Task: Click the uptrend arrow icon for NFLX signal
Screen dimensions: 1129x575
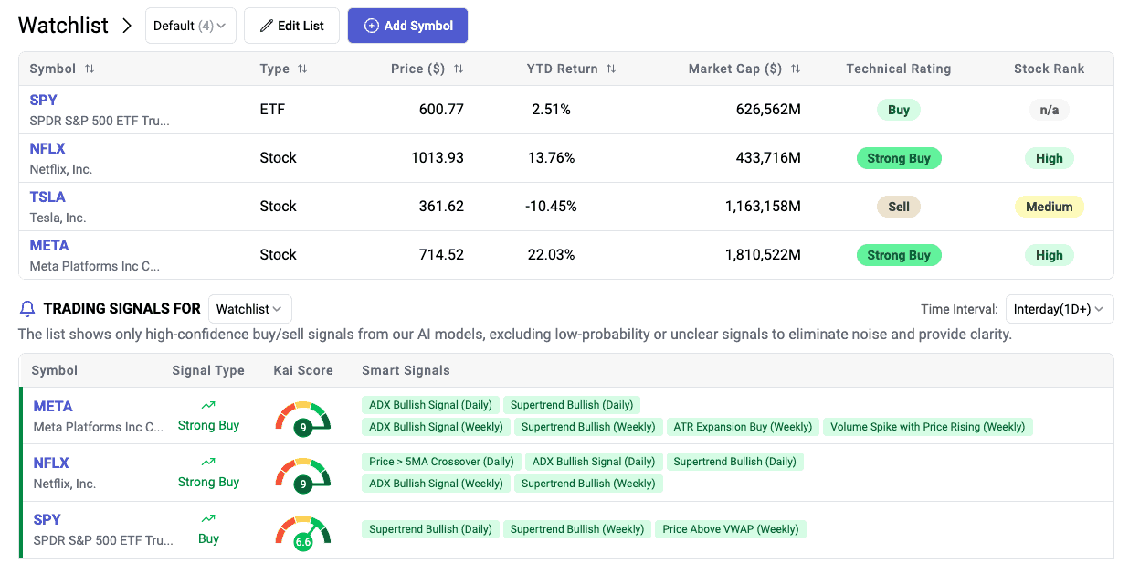Action: [x=208, y=463]
